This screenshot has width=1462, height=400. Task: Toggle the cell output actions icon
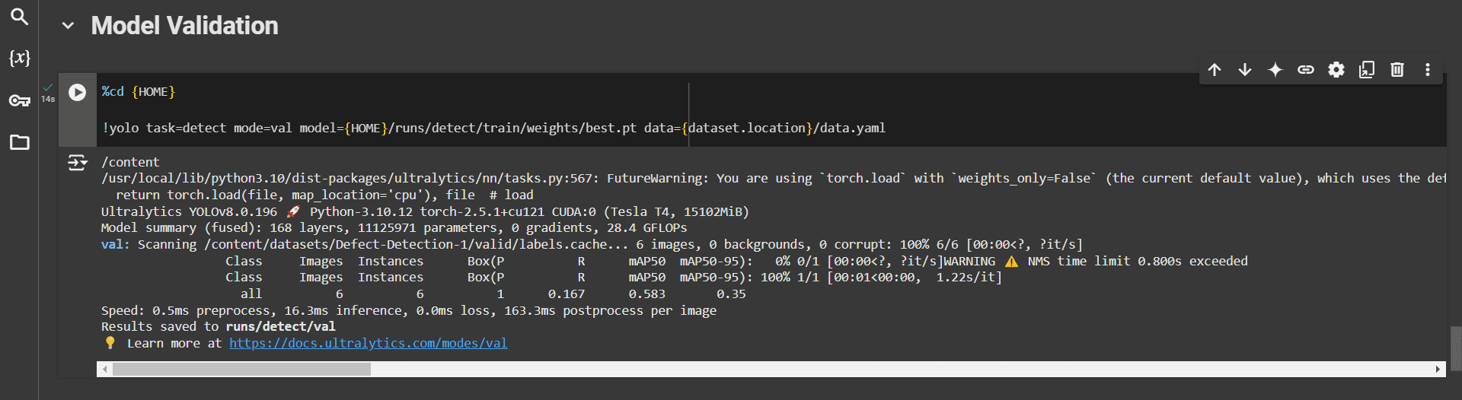click(x=78, y=163)
